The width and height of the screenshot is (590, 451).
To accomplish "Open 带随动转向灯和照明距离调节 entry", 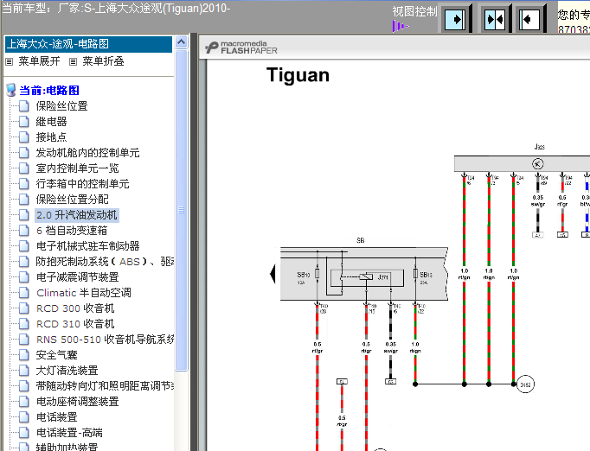I will [105, 386].
